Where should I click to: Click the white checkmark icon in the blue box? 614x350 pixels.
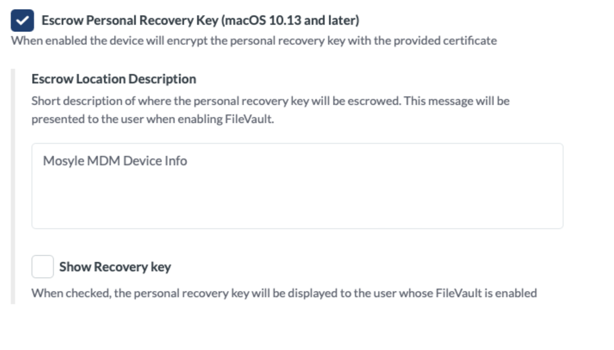pos(22,20)
